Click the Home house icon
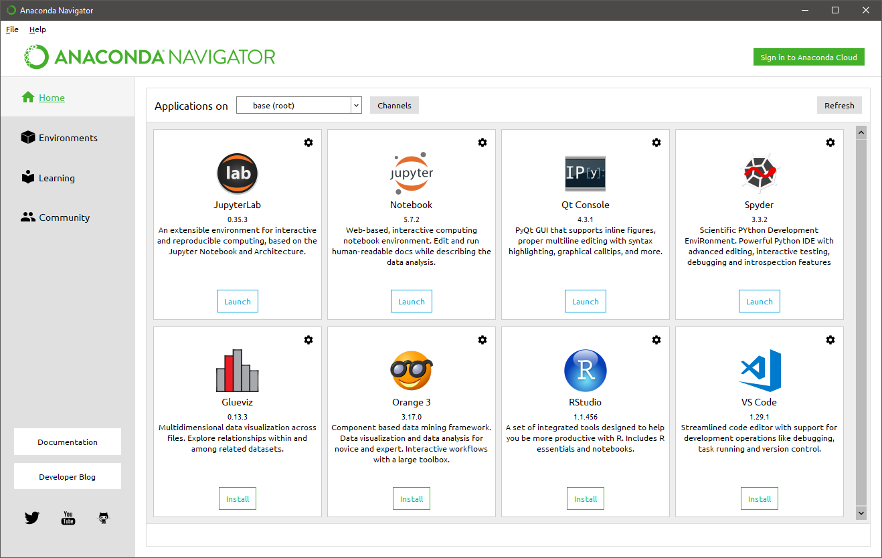This screenshot has width=882, height=558. coord(28,98)
